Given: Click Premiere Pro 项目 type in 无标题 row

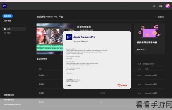Looking at the screenshot, I should [151, 93].
